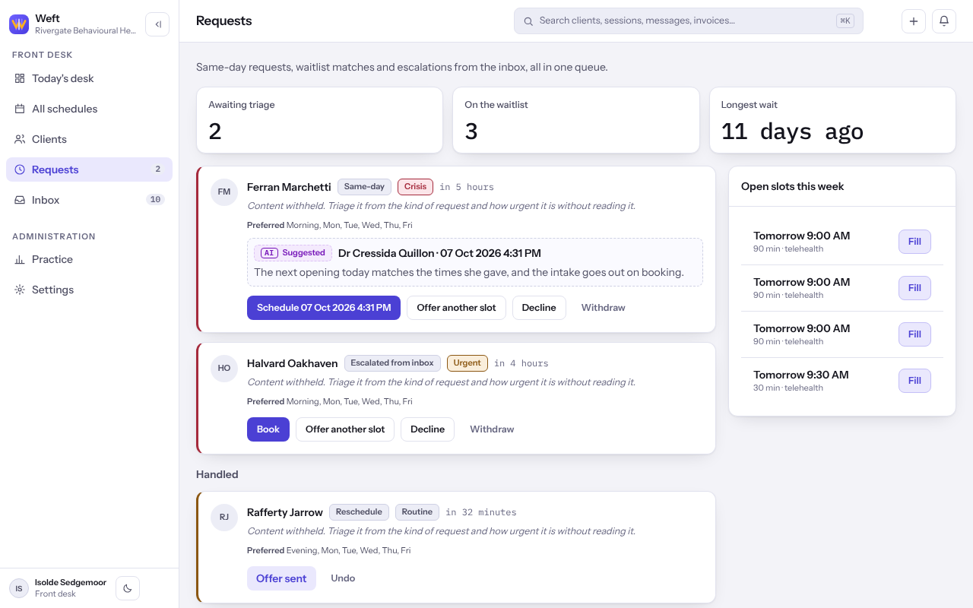The width and height of the screenshot is (973, 608).
Task: Click the Settings gear icon
Action: (20, 290)
